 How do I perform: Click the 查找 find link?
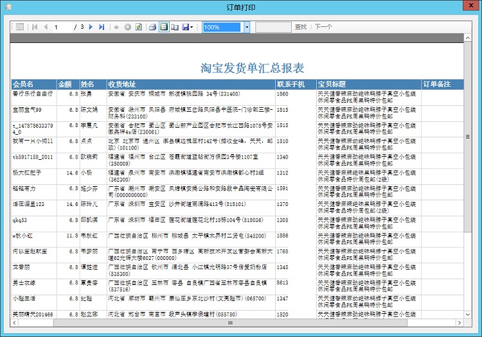click(x=300, y=27)
